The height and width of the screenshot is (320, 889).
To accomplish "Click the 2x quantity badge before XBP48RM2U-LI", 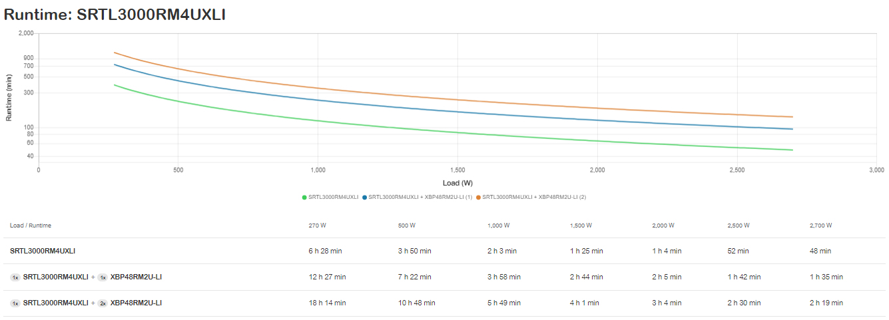I will 103,303.
